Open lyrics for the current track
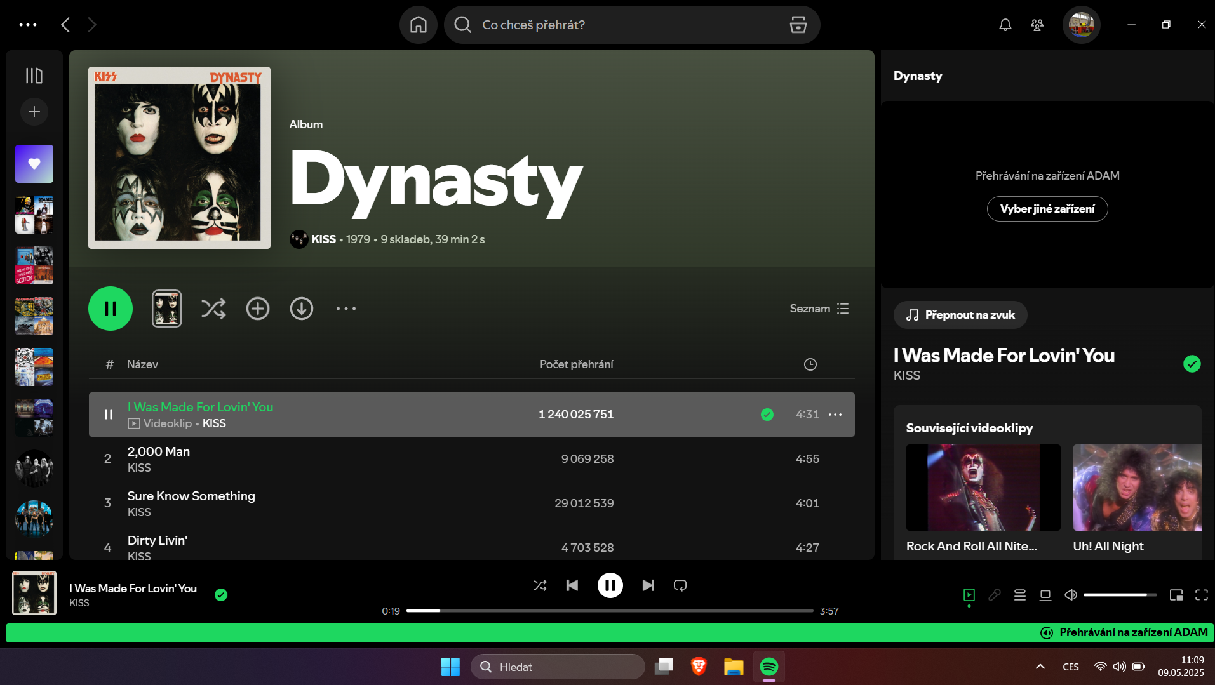The height and width of the screenshot is (685, 1215). pyautogui.click(x=995, y=595)
